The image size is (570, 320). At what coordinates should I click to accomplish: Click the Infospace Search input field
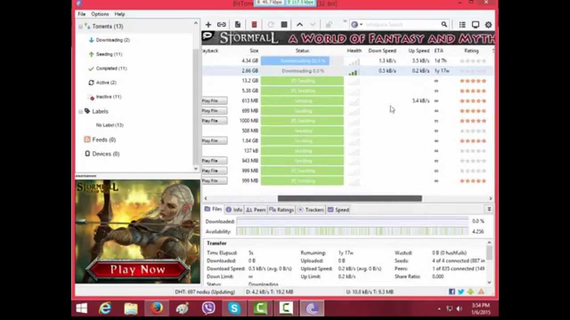(401, 24)
